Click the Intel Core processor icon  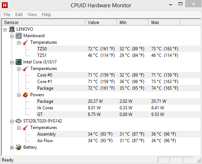pos(19,62)
